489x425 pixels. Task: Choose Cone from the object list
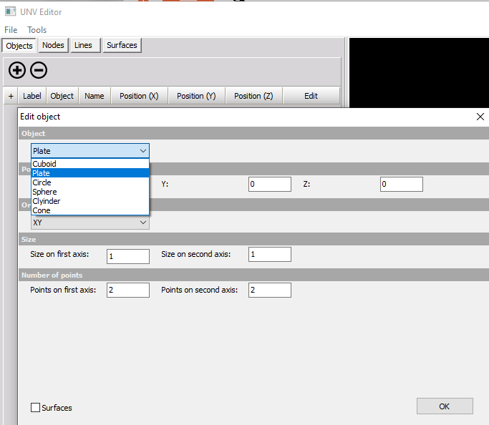tap(90, 210)
